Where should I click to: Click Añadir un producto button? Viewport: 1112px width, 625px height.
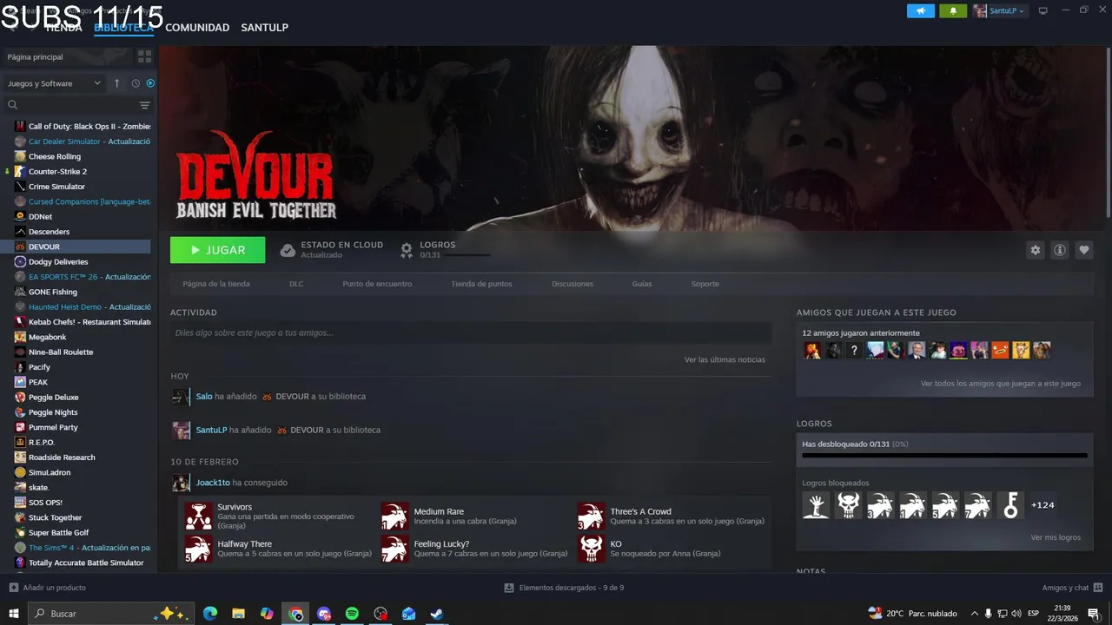point(47,588)
